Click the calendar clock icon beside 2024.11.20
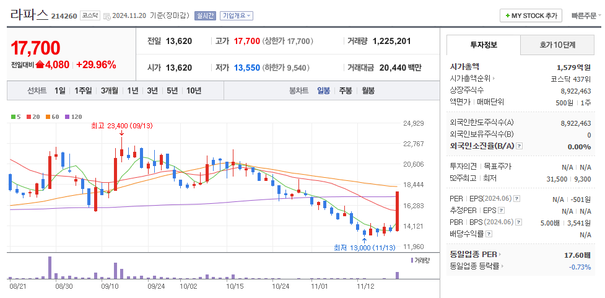605x298 pixels. pyautogui.click(x=107, y=16)
